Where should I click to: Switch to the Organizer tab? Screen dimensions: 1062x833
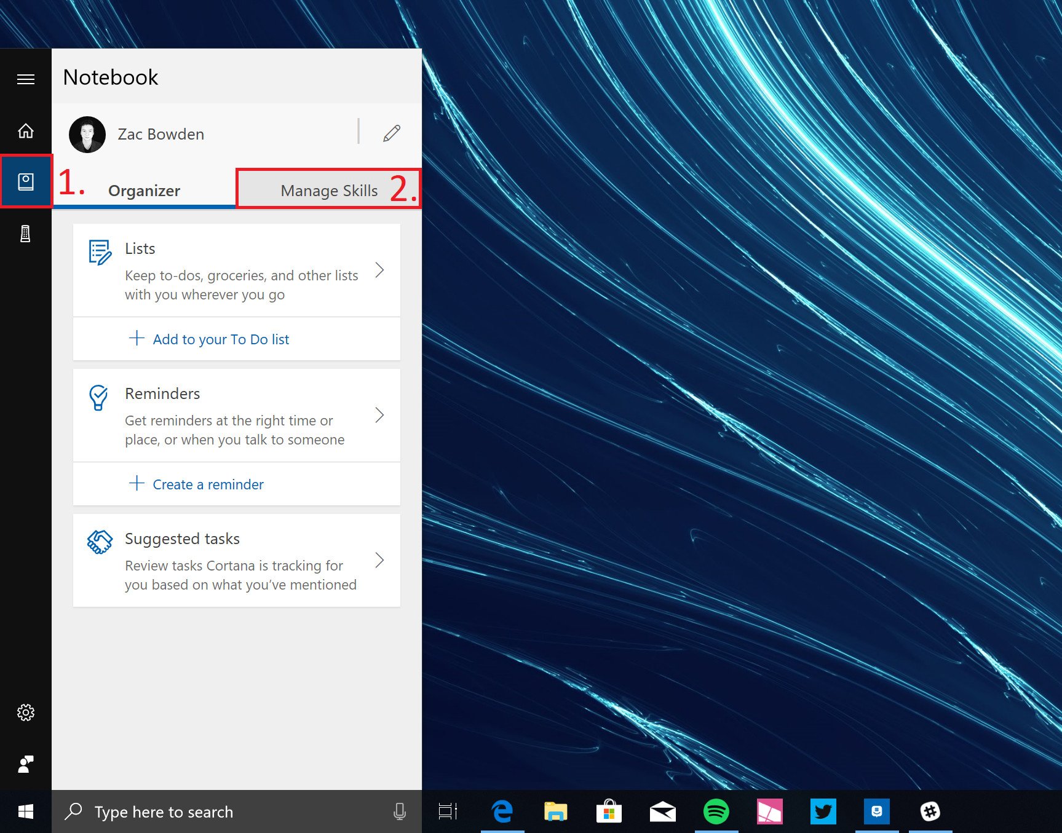point(145,191)
